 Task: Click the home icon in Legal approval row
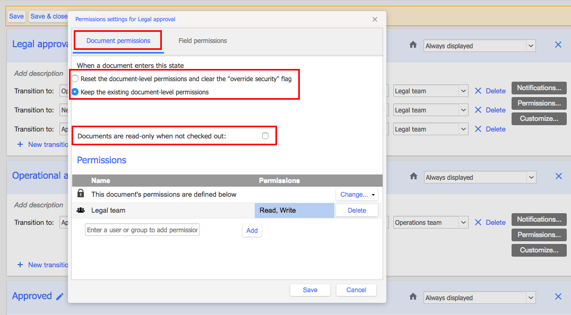[413, 46]
